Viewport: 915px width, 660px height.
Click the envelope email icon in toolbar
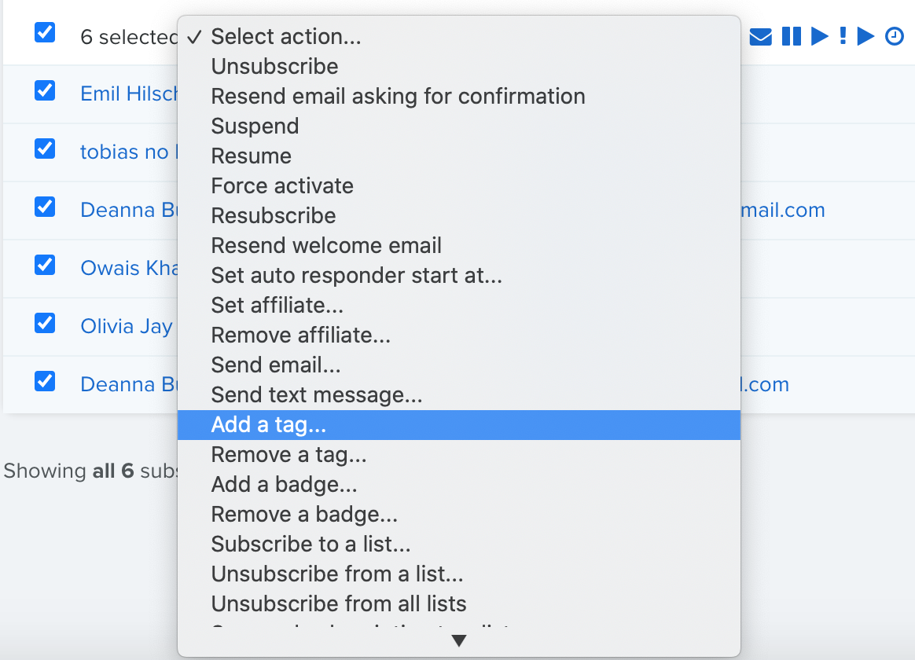click(x=760, y=37)
